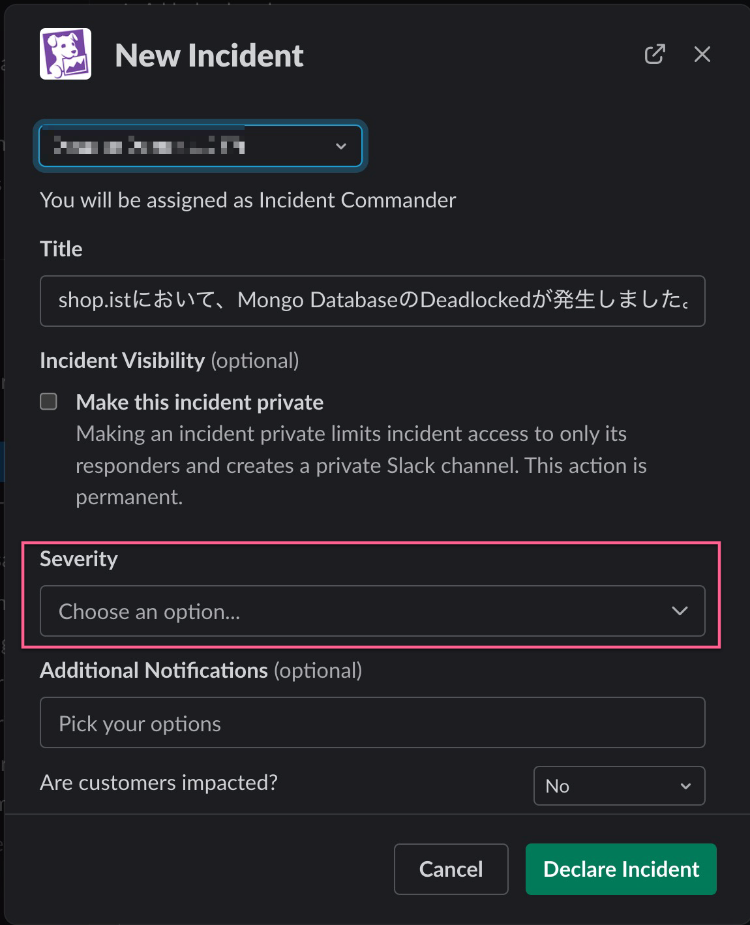Focus the Title text input field
Screen dimensions: 750x925
[x=372, y=301]
